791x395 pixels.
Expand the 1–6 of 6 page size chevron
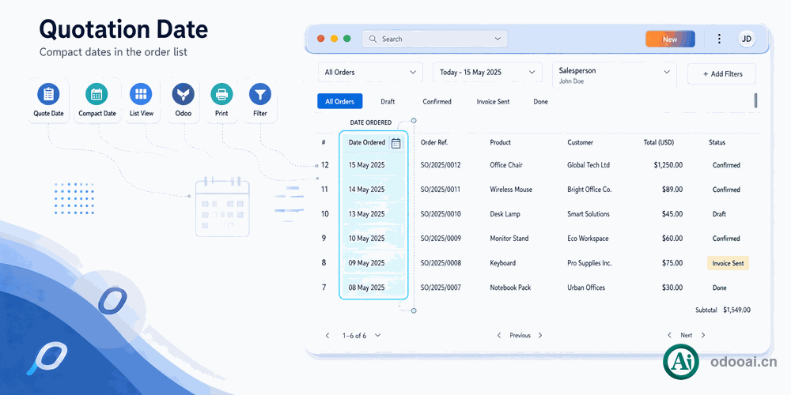(x=377, y=336)
